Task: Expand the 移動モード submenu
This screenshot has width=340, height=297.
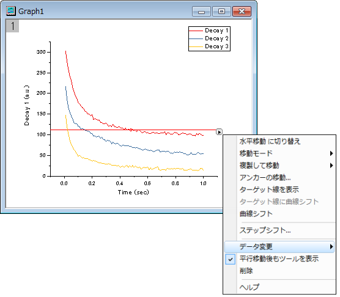Action: point(279,153)
